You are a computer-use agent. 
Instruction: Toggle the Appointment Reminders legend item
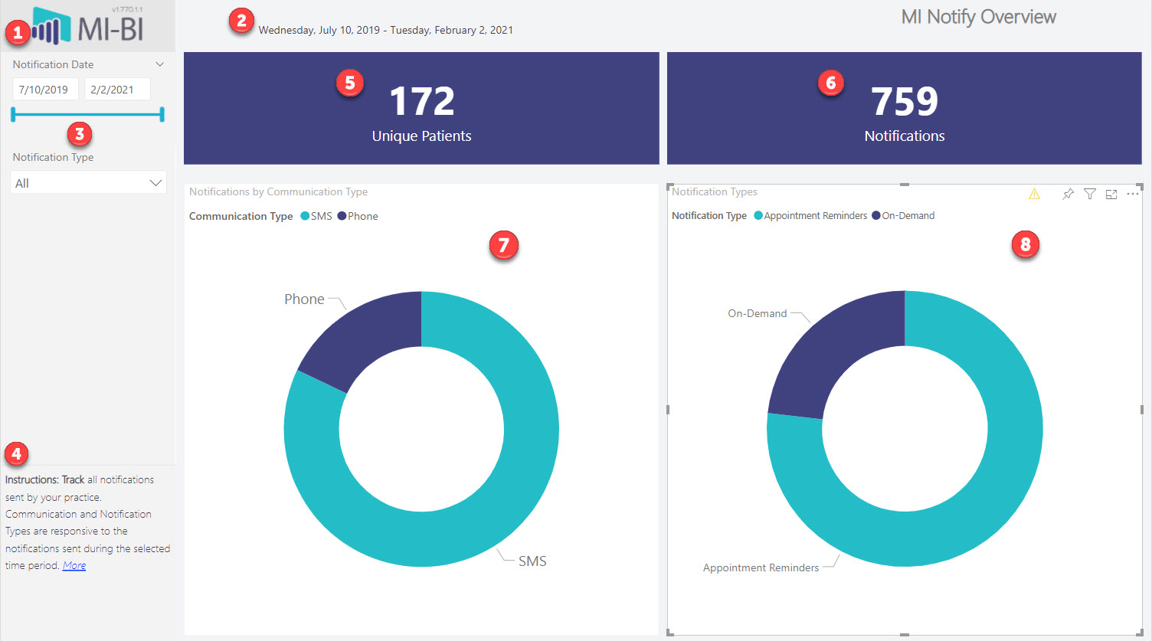(810, 216)
